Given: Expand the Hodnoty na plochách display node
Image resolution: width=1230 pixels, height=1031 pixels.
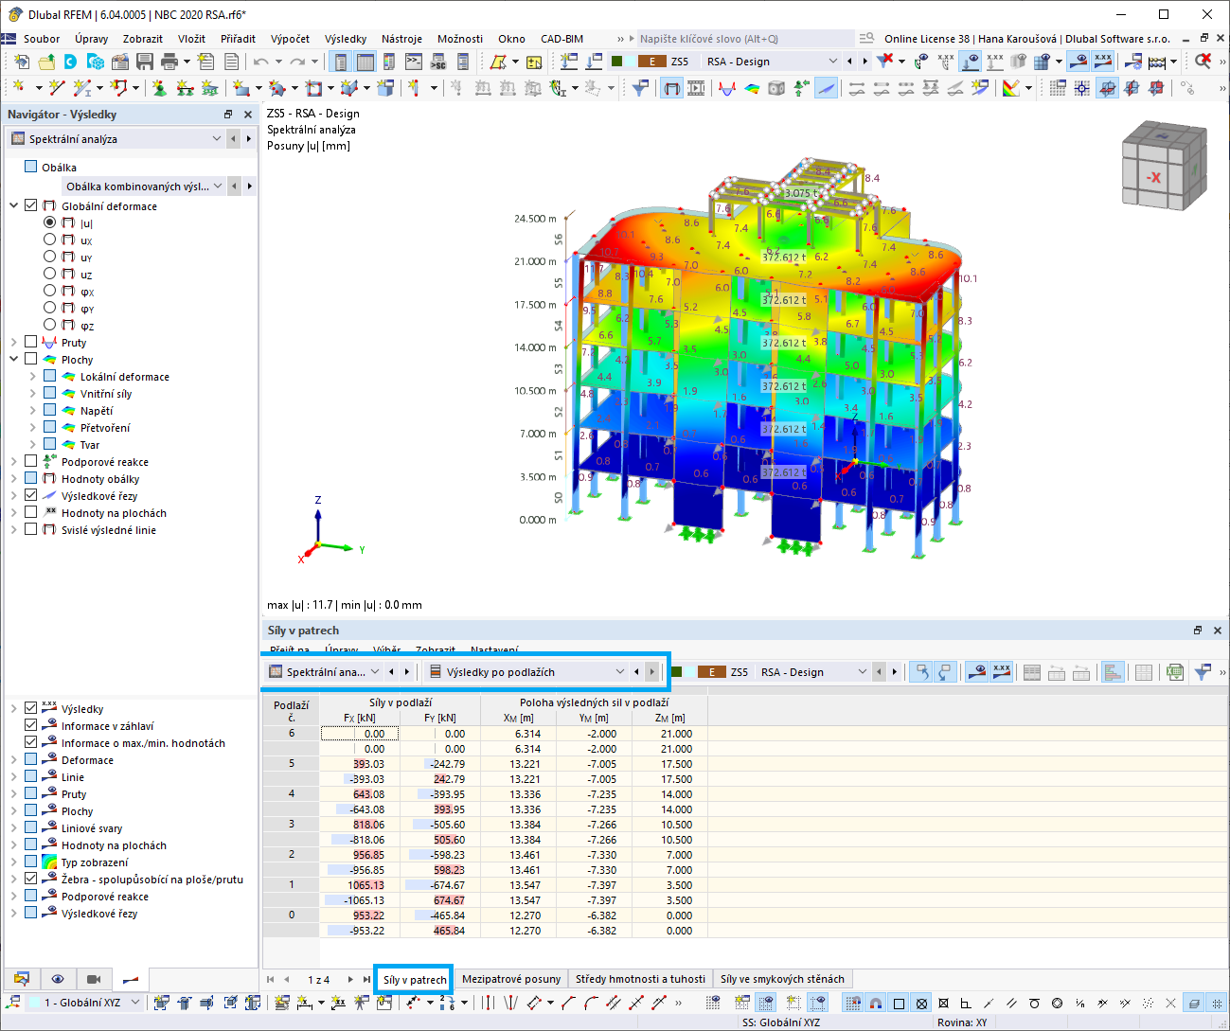Looking at the screenshot, I should [x=14, y=845].
